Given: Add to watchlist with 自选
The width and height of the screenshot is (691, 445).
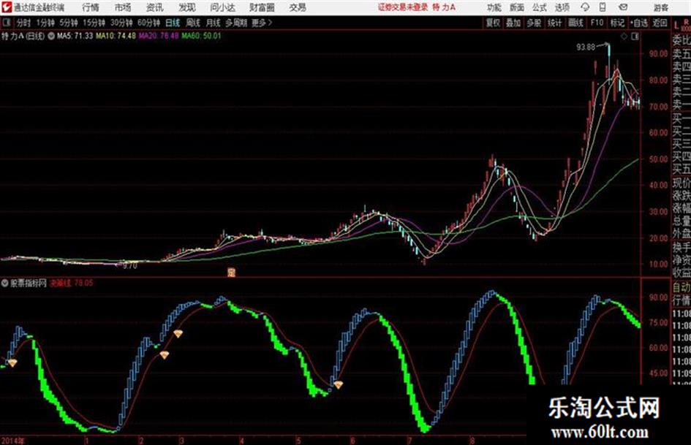Looking at the screenshot, I should pyautogui.click(x=639, y=23).
